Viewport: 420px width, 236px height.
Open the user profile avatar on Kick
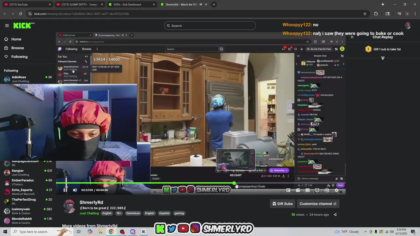coord(408,26)
